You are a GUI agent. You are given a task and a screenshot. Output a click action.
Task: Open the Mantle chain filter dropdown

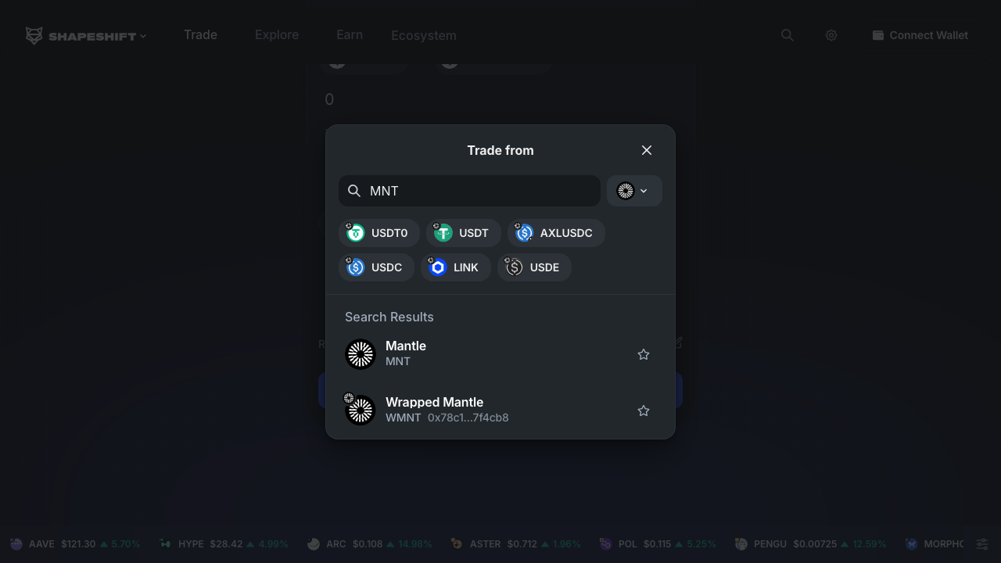point(634,191)
